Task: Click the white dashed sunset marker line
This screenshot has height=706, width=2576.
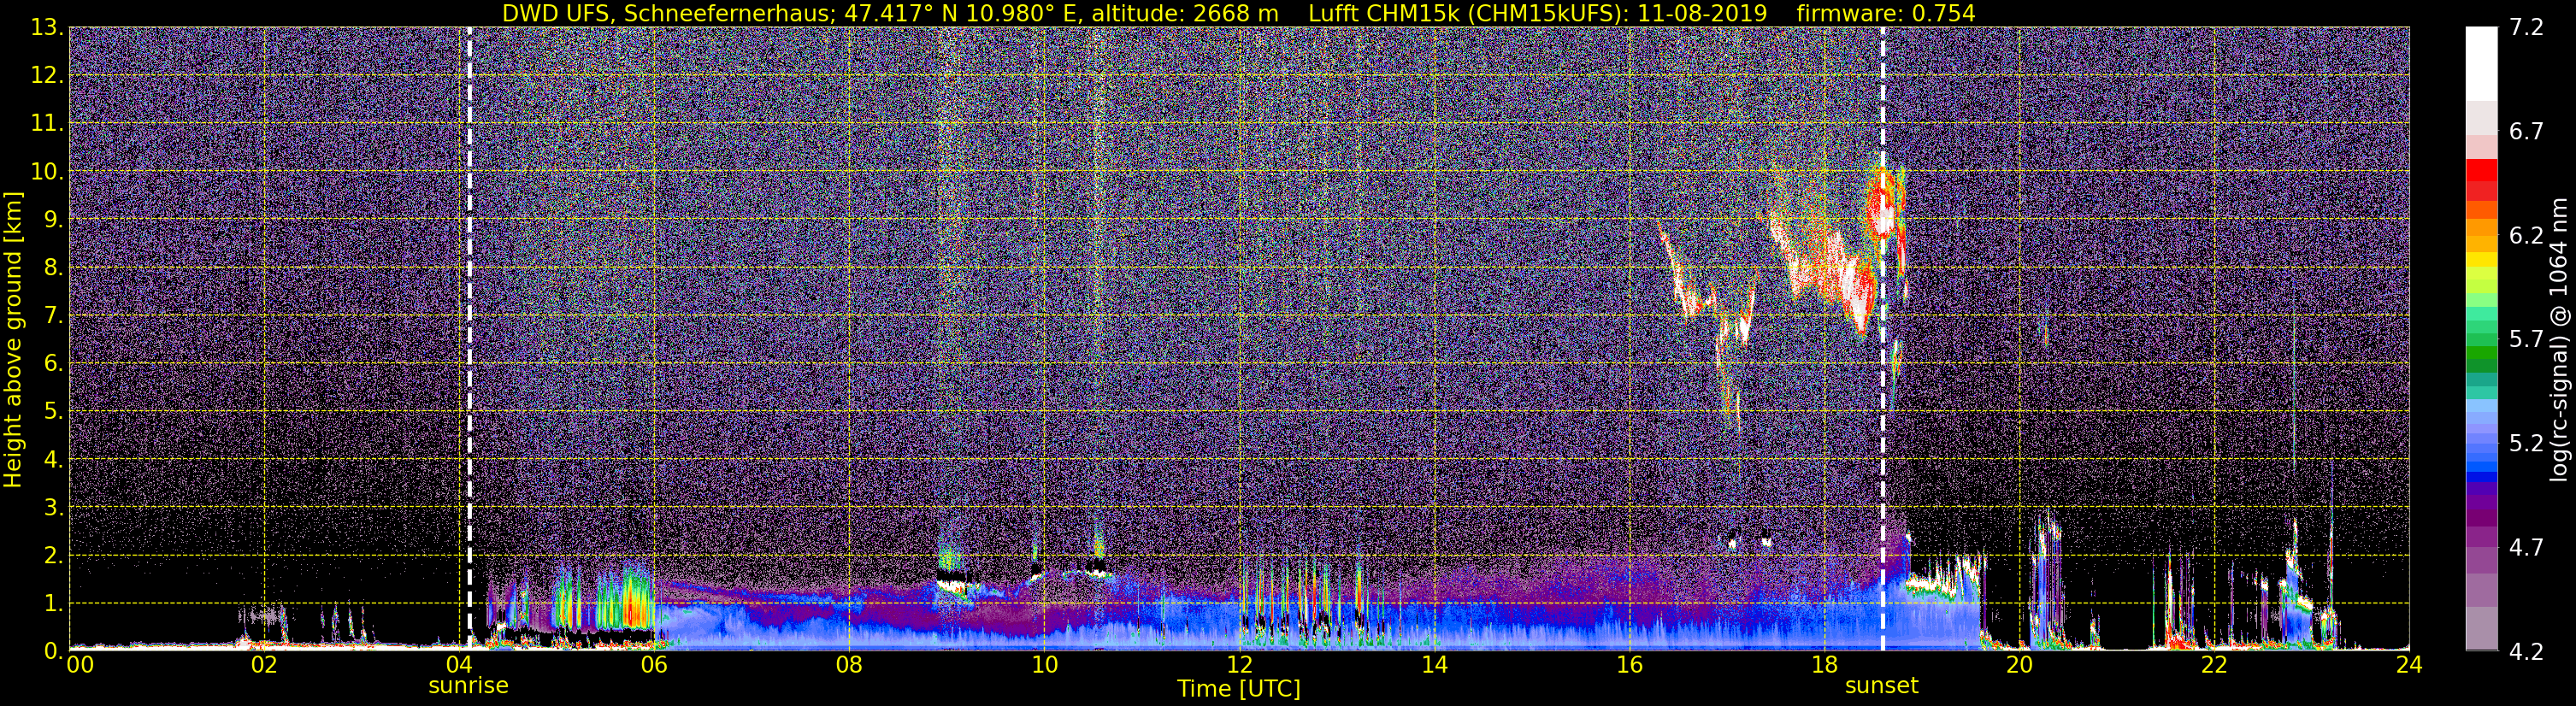Action: point(1883,339)
